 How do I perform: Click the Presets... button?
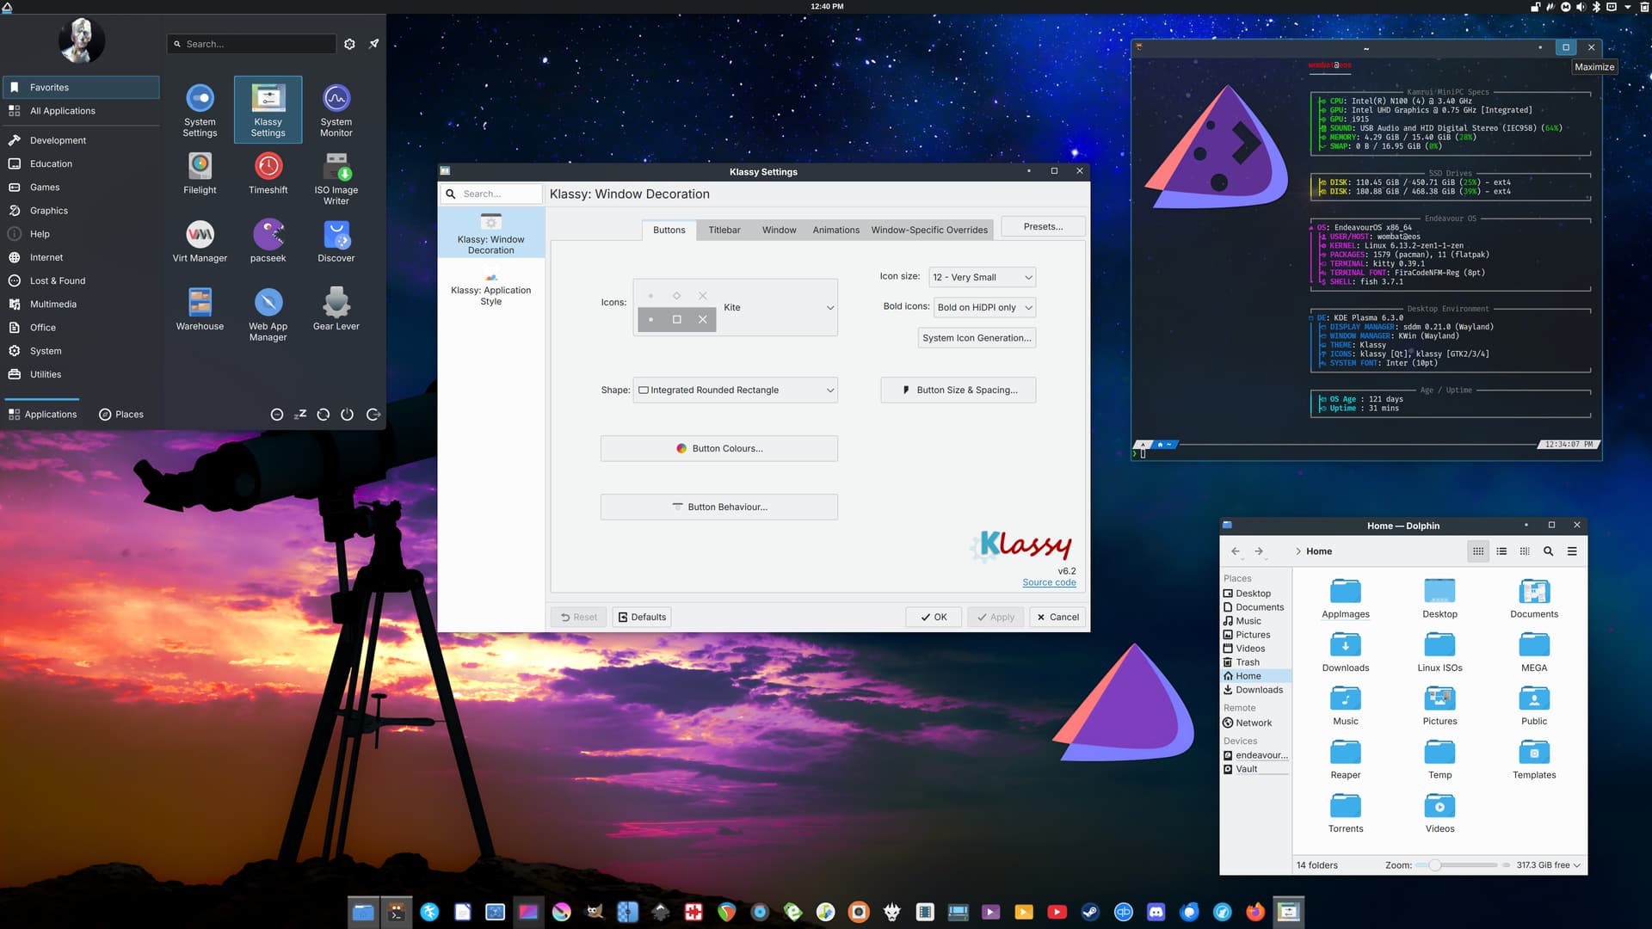pos(1043,226)
